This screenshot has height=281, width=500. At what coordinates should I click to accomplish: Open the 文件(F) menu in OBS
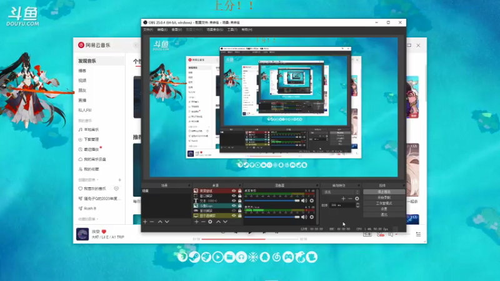(148, 29)
